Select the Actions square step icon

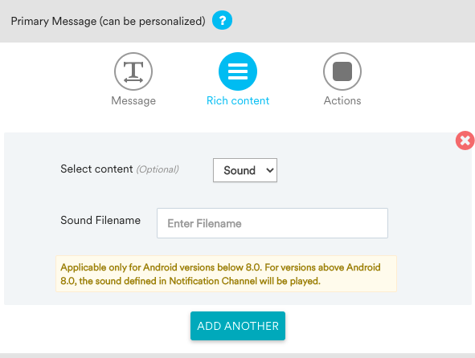click(342, 71)
